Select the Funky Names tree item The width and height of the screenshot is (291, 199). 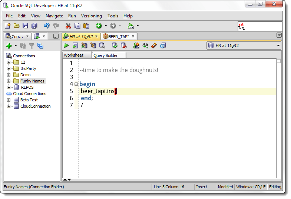pos(32,81)
